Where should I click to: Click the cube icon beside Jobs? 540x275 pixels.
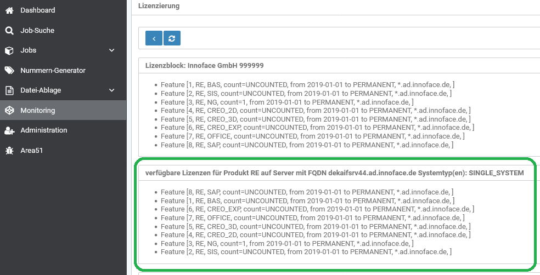click(x=9, y=50)
